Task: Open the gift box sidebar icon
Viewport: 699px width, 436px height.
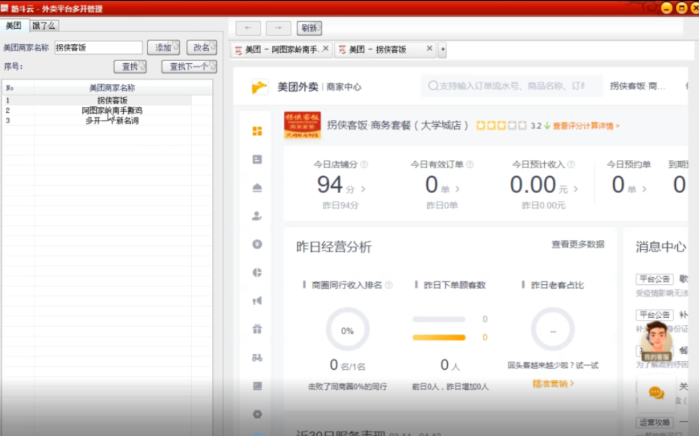Action: click(257, 329)
